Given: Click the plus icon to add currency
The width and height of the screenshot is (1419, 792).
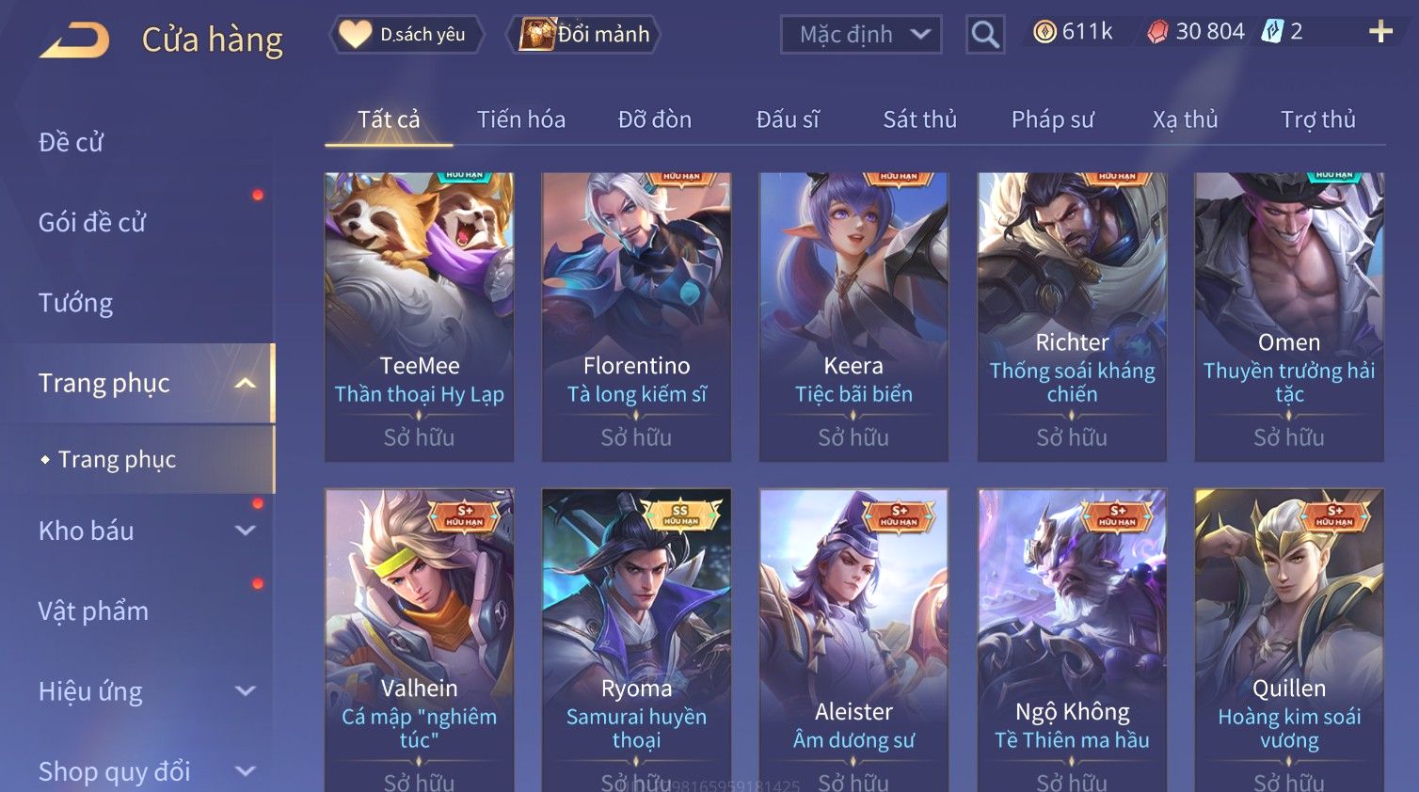Looking at the screenshot, I should (1380, 32).
